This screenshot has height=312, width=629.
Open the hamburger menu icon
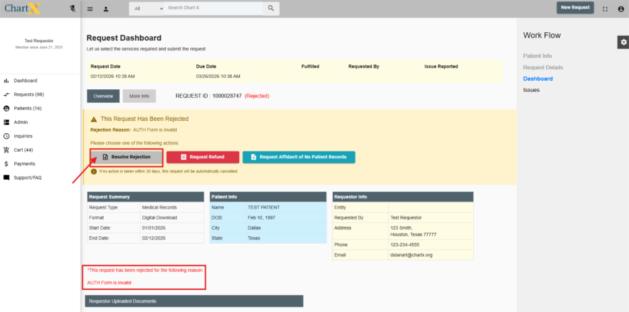pyautogui.click(x=91, y=9)
